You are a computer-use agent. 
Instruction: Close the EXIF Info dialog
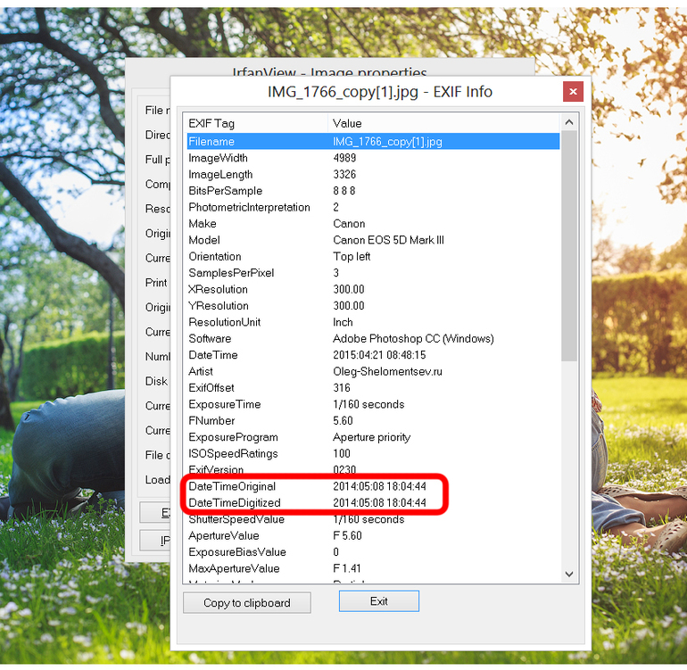point(573,92)
